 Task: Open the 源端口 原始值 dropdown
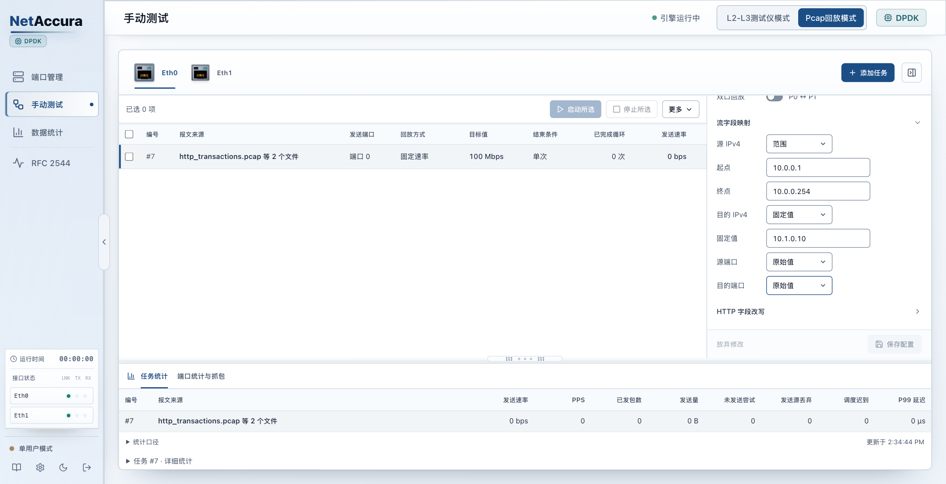click(x=799, y=262)
